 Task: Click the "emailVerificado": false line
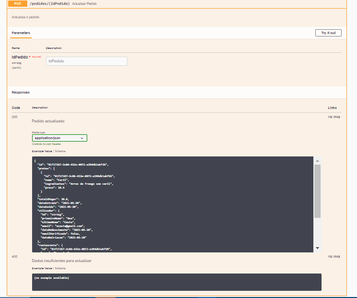tap(60, 234)
